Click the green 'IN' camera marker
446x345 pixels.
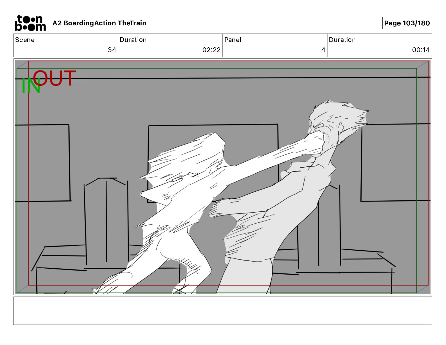(x=31, y=86)
